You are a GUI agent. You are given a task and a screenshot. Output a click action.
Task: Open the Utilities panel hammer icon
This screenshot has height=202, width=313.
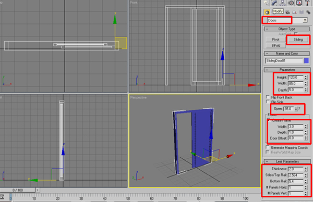[x=307, y=3]
